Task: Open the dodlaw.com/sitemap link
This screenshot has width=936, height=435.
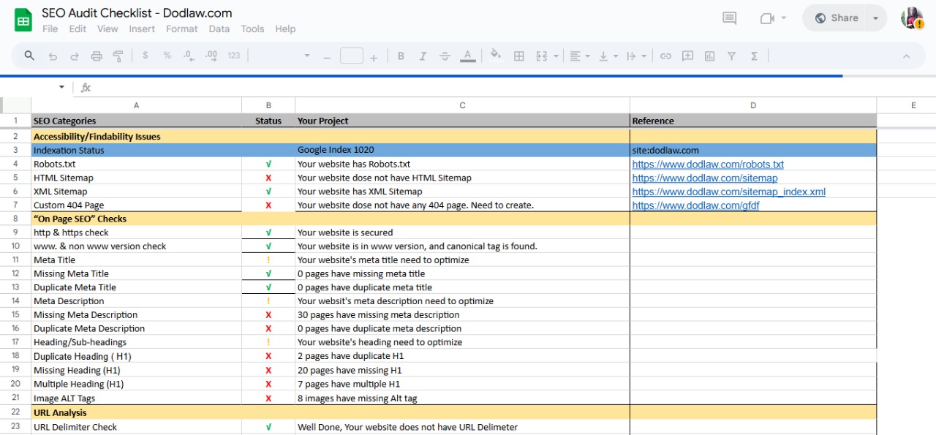Action: tap(705, 178)
